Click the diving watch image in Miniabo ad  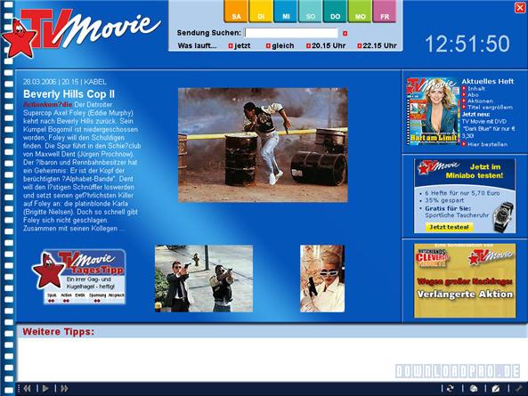503,217
